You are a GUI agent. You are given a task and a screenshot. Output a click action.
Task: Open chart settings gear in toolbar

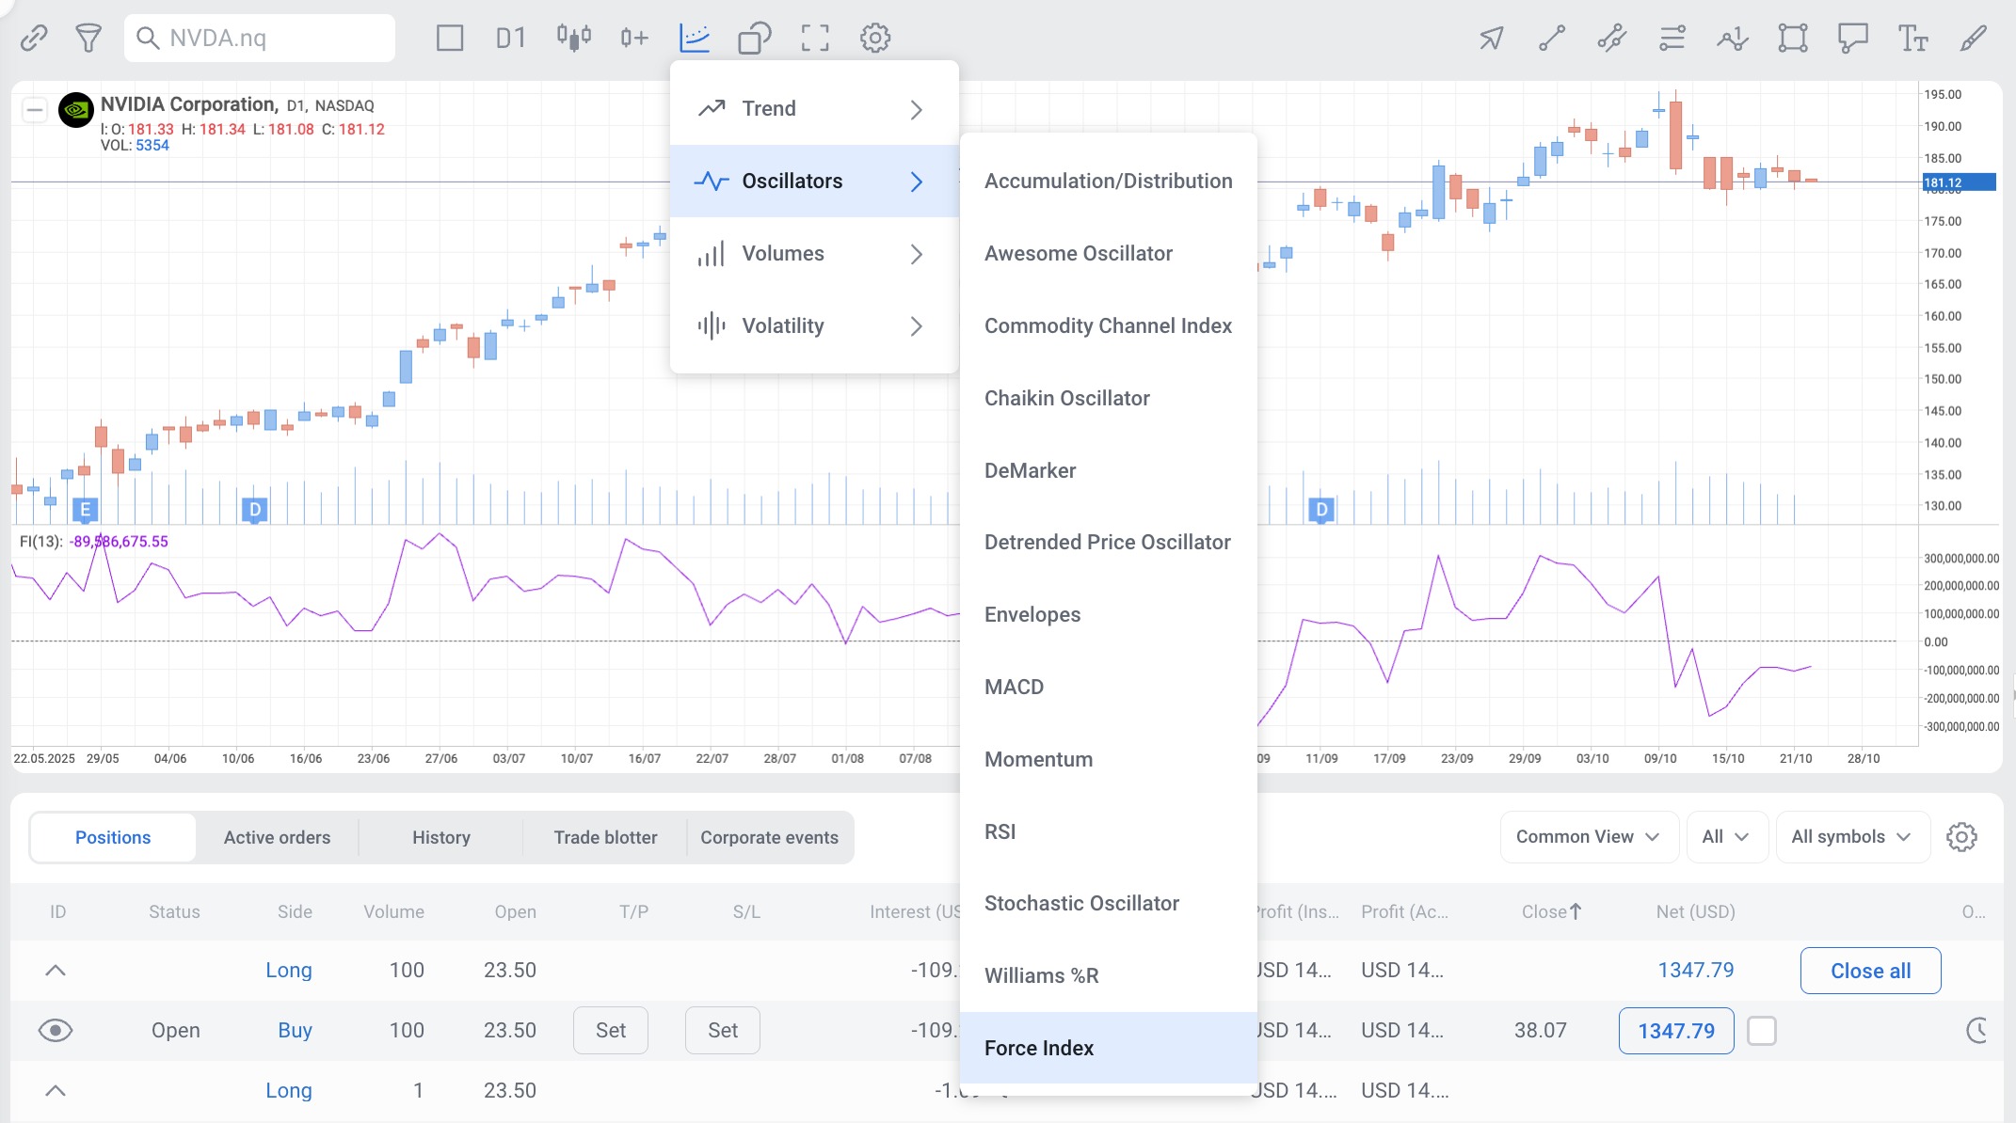point(875,38)
